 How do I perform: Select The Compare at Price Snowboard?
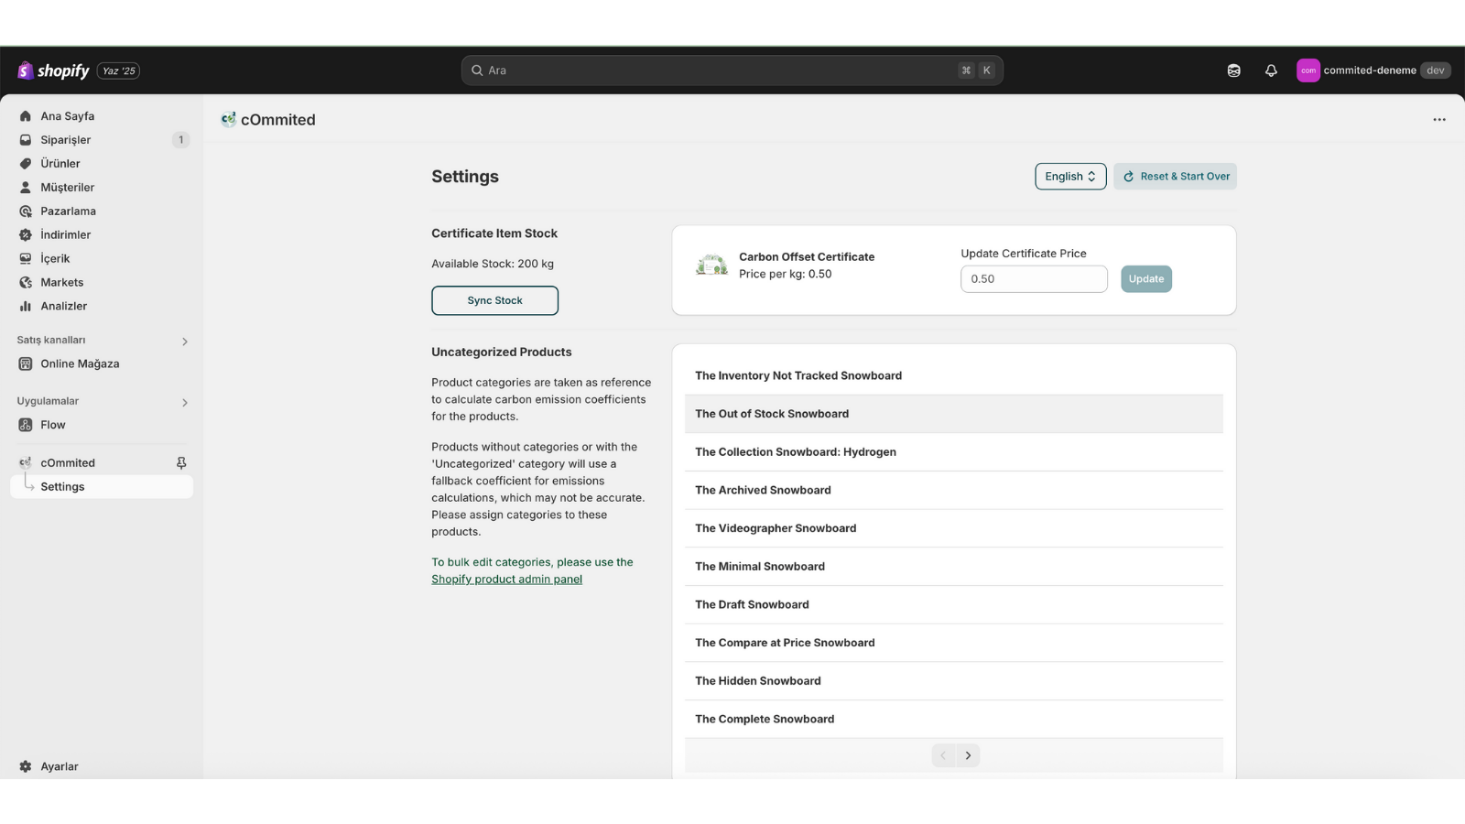point(953,643)
